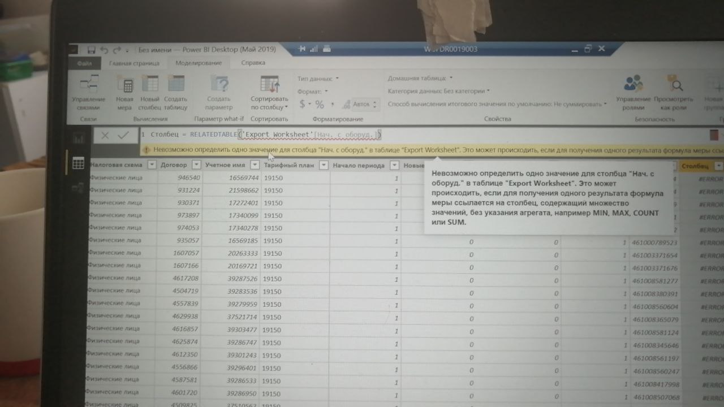724x407 pixels.
Task: Click the cell with account 39283536
Action: (231, 292)
